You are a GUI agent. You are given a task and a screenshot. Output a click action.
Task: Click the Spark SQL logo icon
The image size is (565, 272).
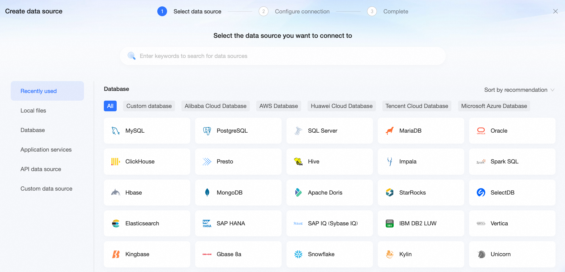pos(481,162)
